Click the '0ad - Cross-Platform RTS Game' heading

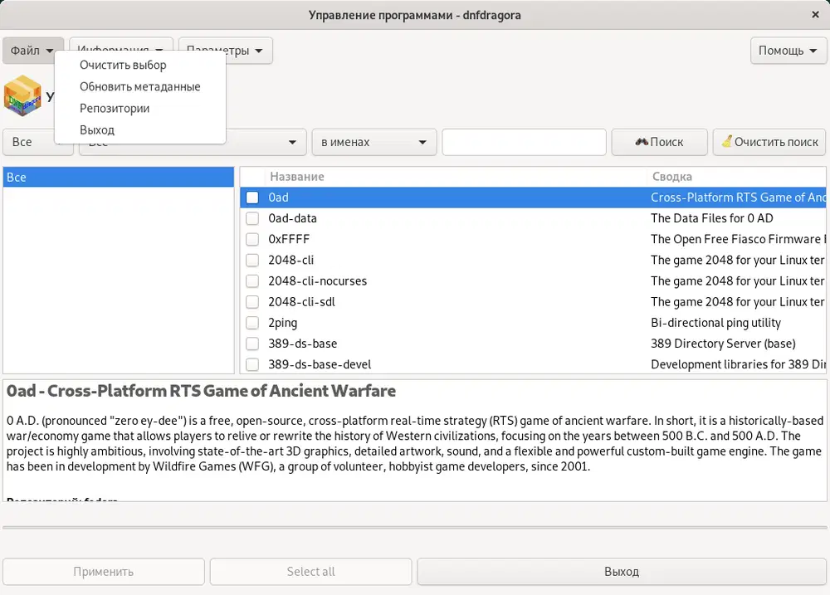click(x=201, y=391)
